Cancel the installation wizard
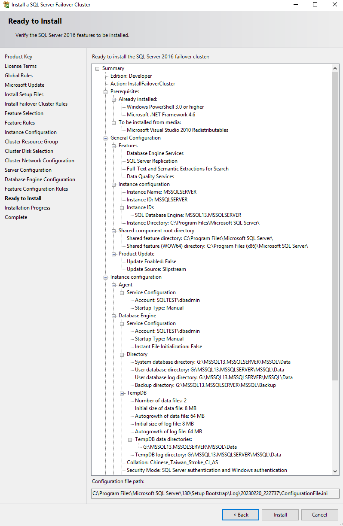Screen dimensions: 343x526 [320, 514]
